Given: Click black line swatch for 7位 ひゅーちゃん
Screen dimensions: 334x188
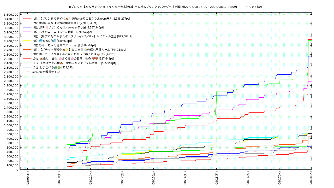Looking at the screenshot, I should (x=27, y=45).
